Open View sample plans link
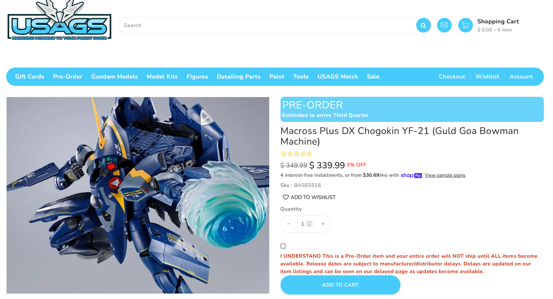This screenshot has width=553, height=299. click(445, 175)
